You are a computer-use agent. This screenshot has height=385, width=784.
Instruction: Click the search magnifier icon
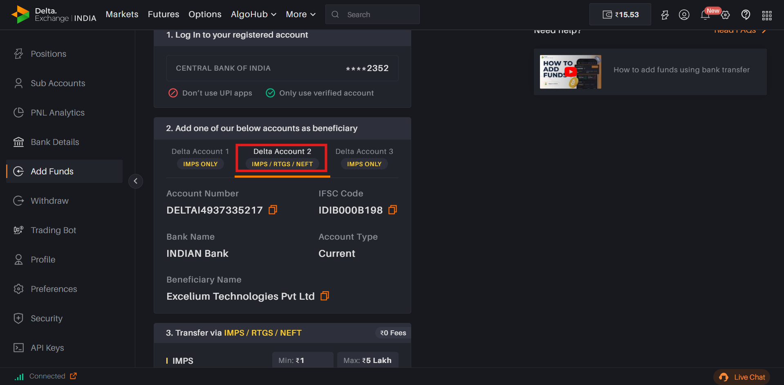pos(335,15)
